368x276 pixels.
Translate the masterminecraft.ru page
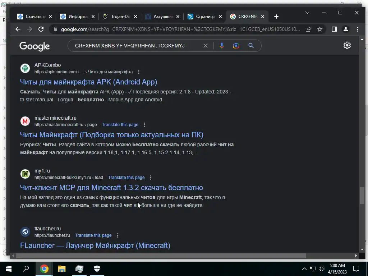click(x=120, y=125)
